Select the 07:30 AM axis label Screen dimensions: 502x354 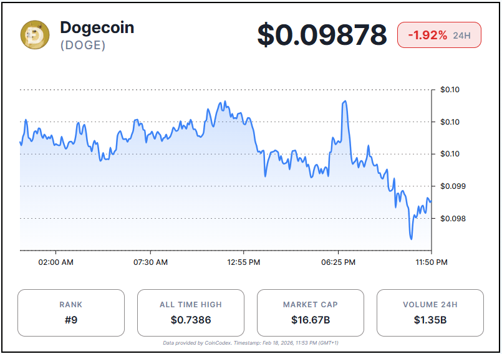click(150, 262)
